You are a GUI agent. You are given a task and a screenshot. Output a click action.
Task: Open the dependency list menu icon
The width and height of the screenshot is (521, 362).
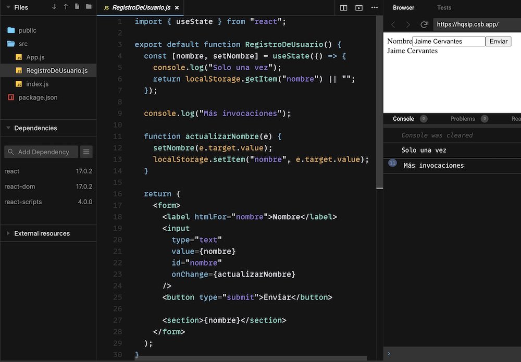(x=87, y=152)
